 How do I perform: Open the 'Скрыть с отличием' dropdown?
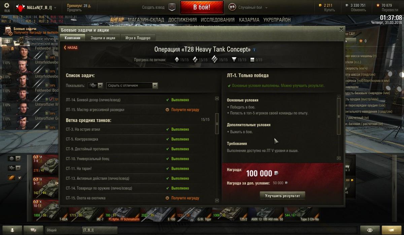(132, 86)
